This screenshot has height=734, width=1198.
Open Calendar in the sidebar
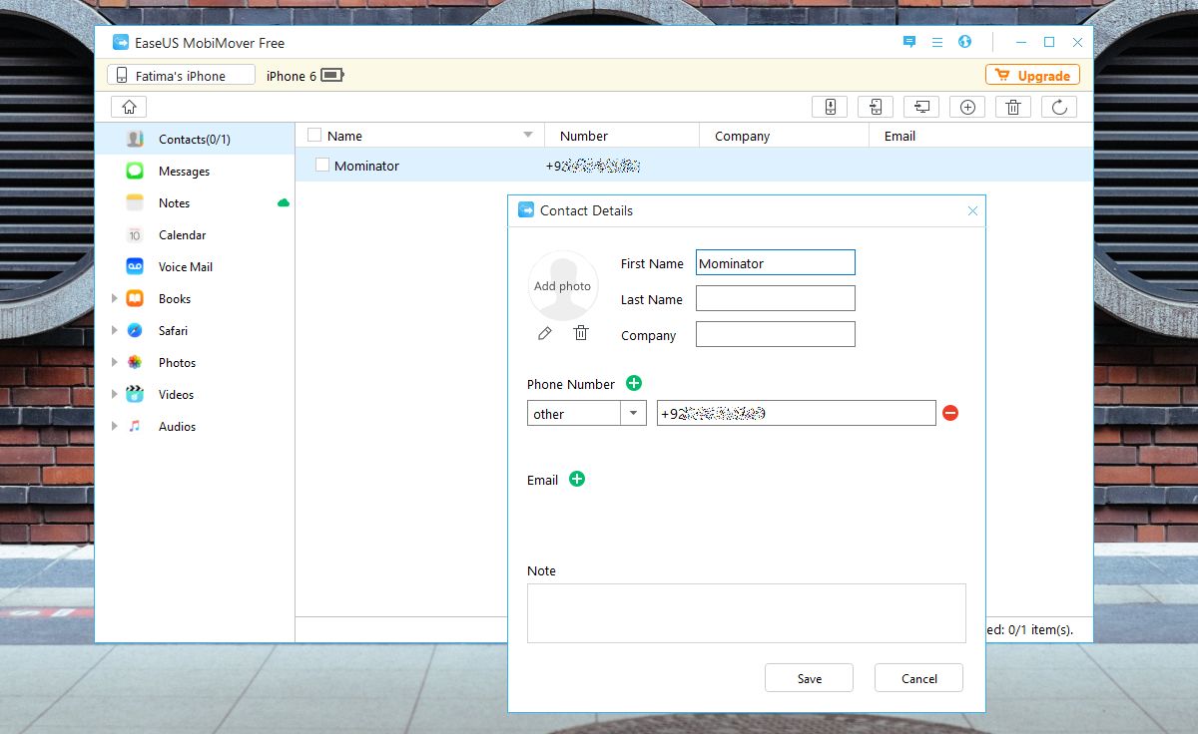click(x=195, y=234)
